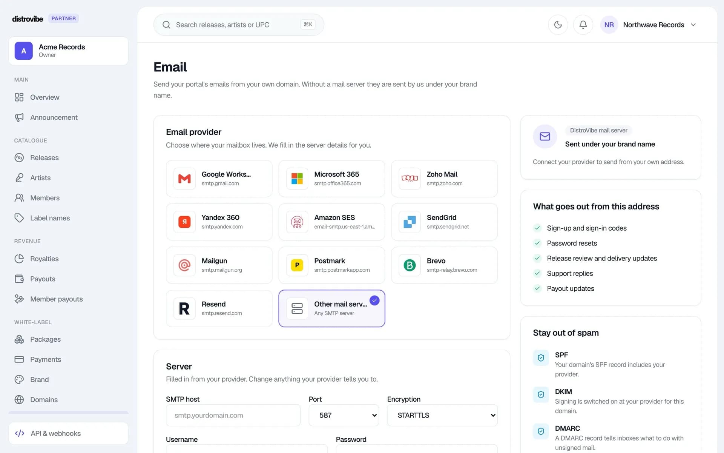Click the Mailgun logo icon
Viewport: 724px width, 453px height.
click(x=184, y=265)
